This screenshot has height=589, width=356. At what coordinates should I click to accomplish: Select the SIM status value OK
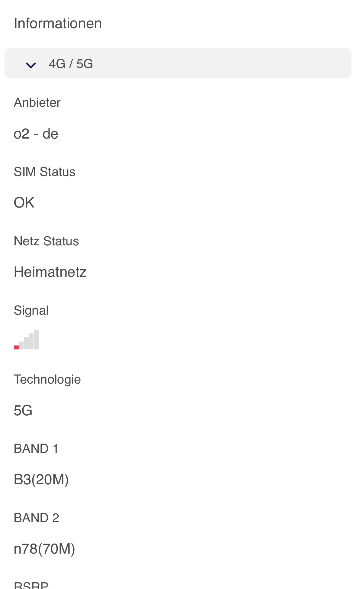(24, 203)
